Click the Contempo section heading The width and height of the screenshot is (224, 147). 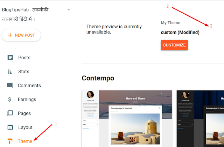coord(98,78)
